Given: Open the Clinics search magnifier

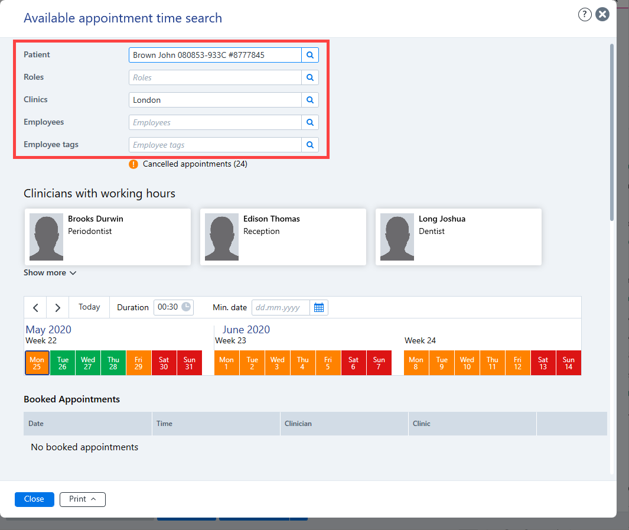Looking at the screenshot, I should pyautogui.click(x=310, y=100).
